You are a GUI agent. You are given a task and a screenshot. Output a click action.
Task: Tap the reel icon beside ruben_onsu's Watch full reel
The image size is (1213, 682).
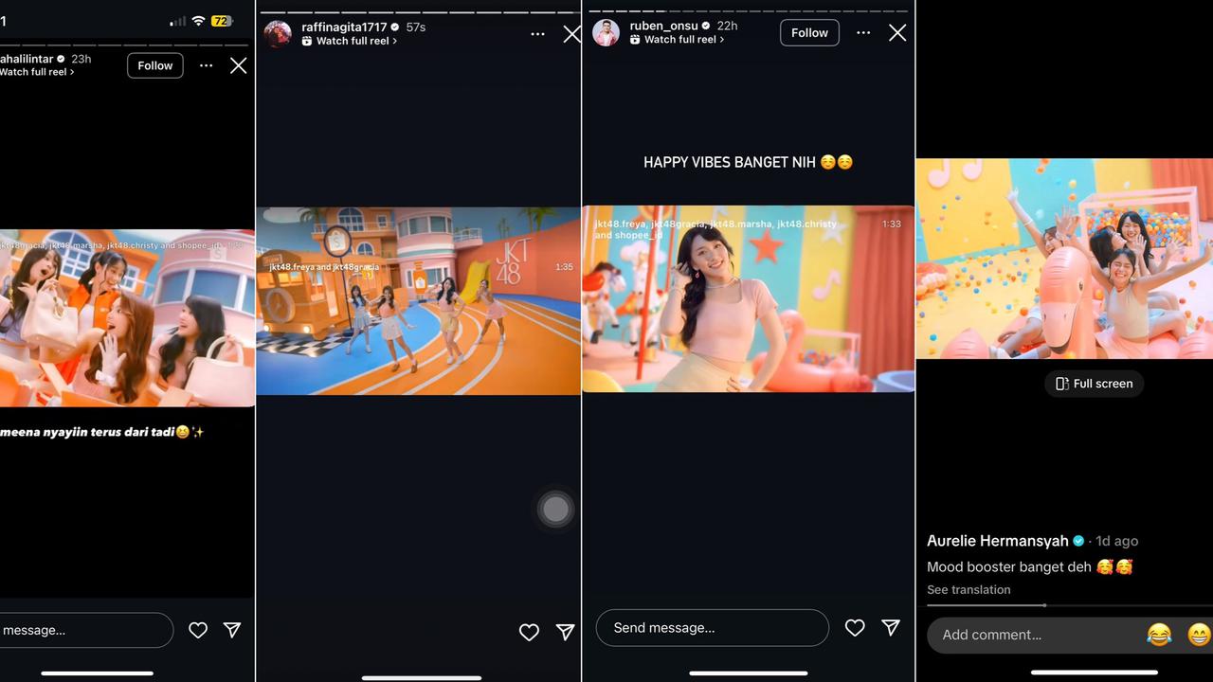[x=635, y=40]
